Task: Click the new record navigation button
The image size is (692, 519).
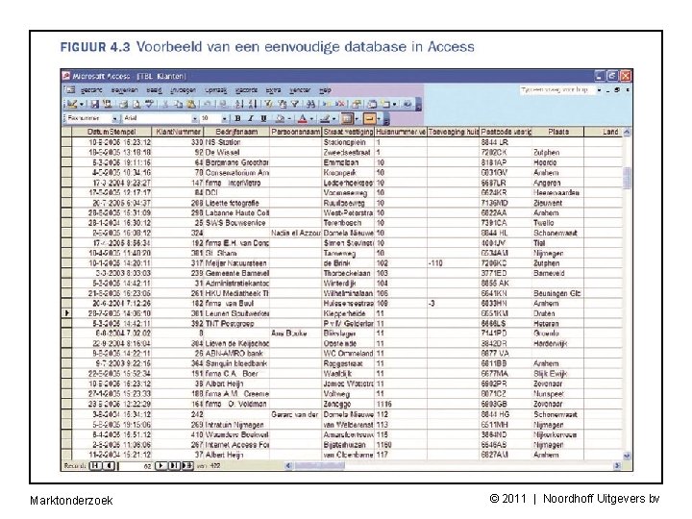Action: pos(187,465)
